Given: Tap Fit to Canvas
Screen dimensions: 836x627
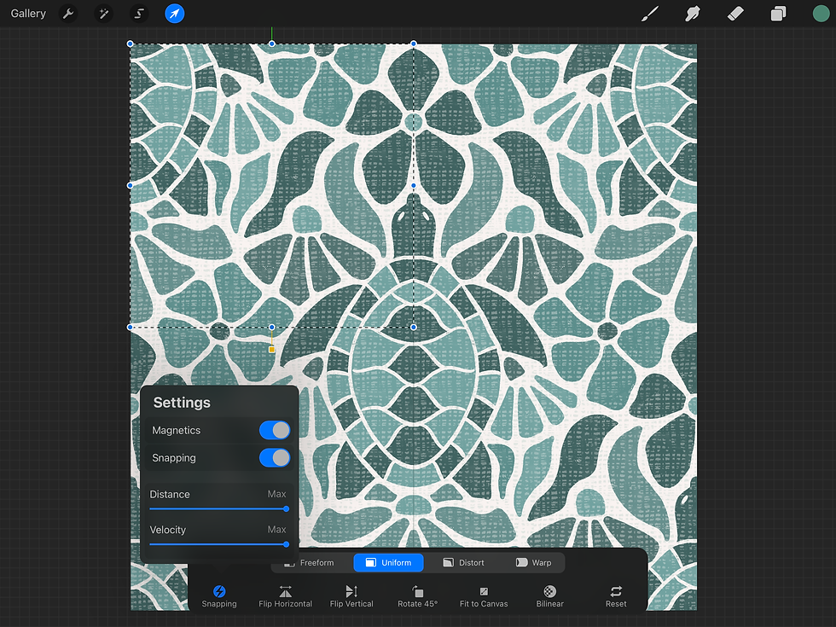Looking at the screenshot, I should 483,595.
